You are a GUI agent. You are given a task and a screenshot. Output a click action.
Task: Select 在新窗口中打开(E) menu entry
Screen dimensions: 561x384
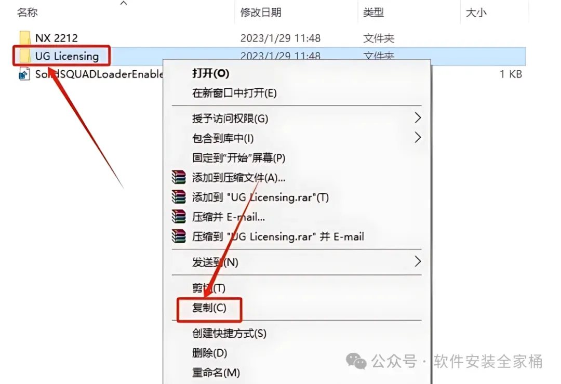pyautogui.click(x=234, y=93)
